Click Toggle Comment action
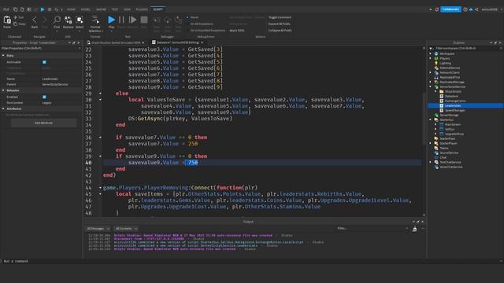Screen dimensions: 504x283 (x=280, y=17)
